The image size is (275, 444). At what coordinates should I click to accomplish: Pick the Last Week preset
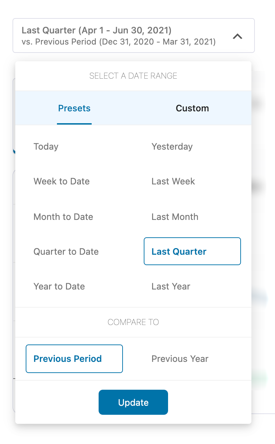173,181
